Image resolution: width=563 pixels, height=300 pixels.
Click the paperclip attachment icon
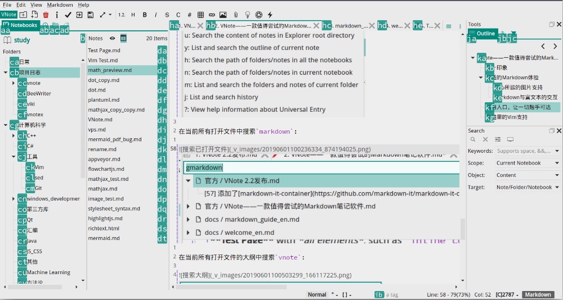pos(235,15)
